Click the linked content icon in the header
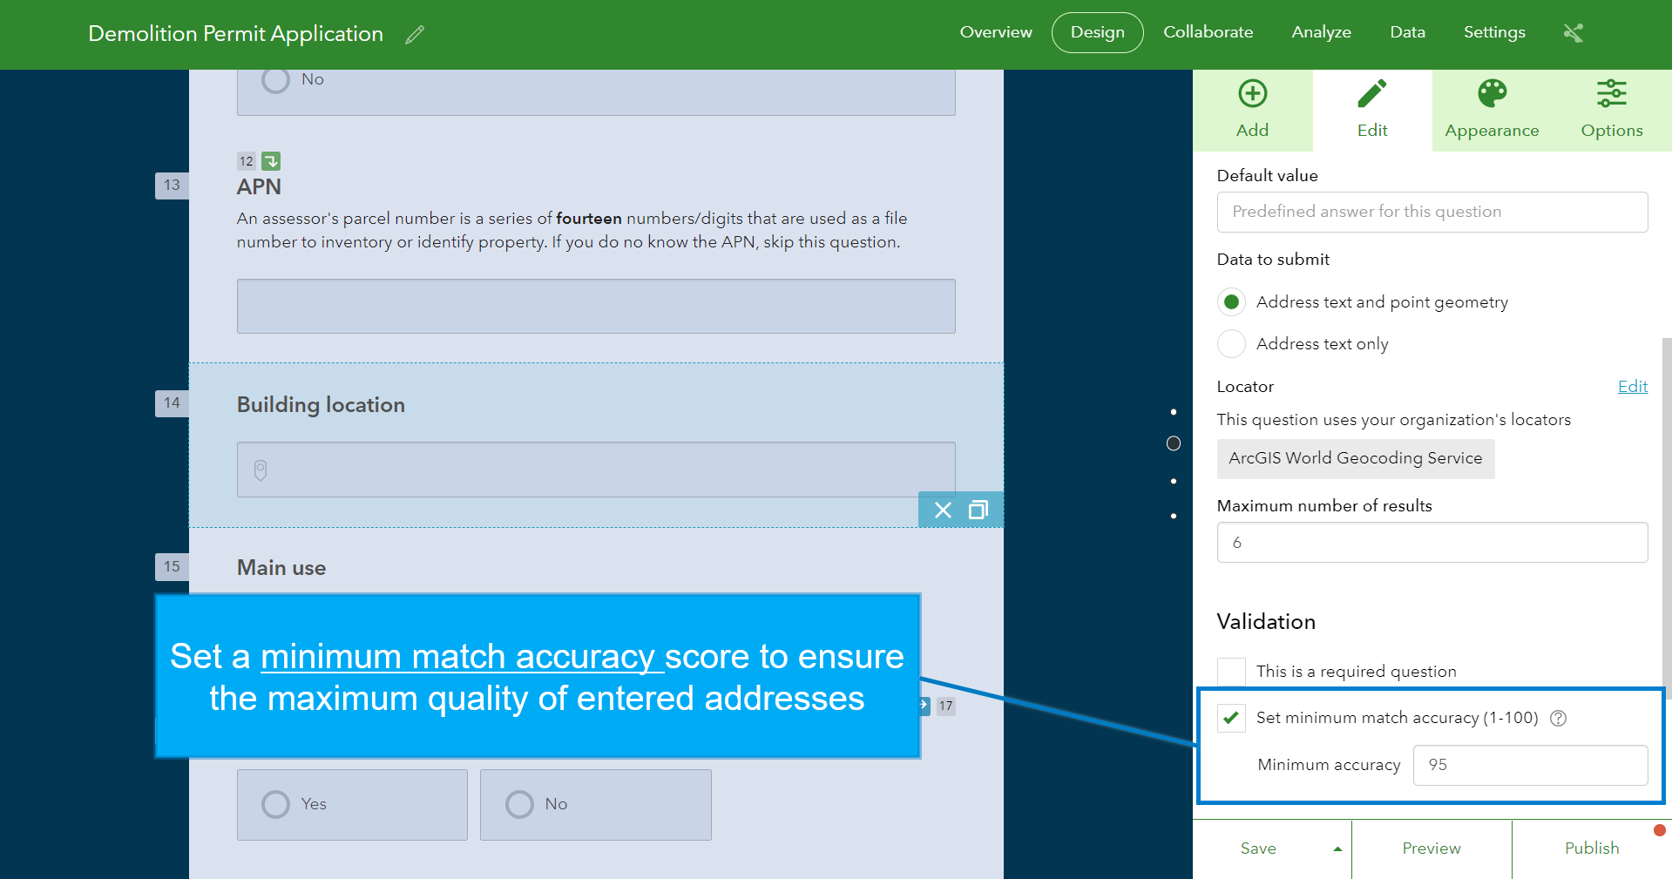The width and height of the screenshot is (1672, 879). pyautogui.click(x=1574, y=31)
